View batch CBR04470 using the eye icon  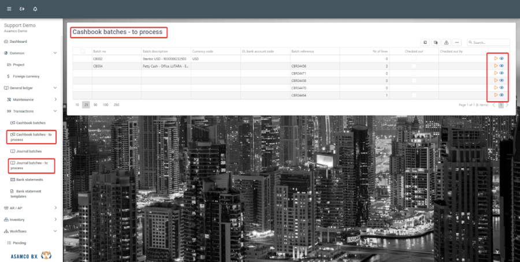(502, 88)
